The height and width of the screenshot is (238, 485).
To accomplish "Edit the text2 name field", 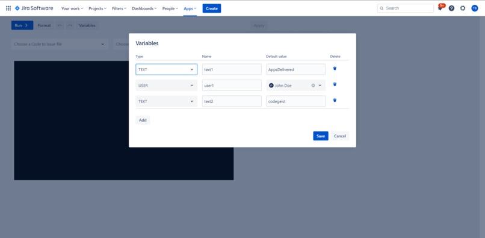I will pyautogui.click(x=232, y=101).
